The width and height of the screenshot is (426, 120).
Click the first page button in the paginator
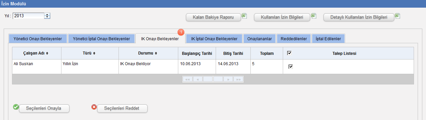coord(188,79)
